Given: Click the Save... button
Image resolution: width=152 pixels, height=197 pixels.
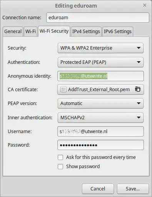Looking at the screenshot, I should 133,189.
